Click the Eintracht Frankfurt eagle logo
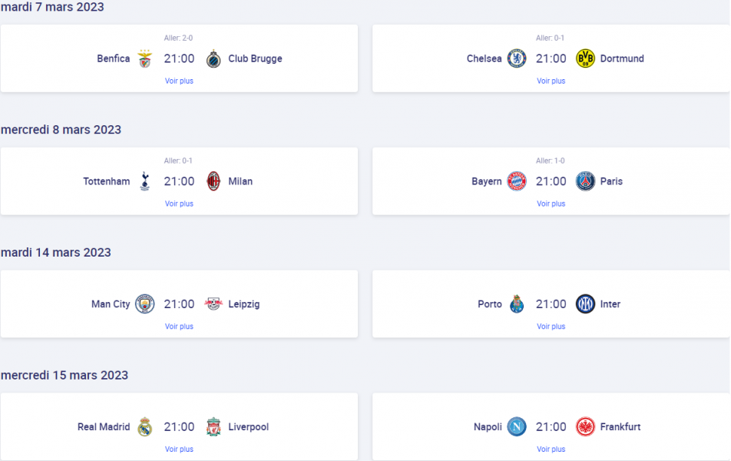Image resolution: width=731 pixels, height=461 pixels. pos(585,427)
